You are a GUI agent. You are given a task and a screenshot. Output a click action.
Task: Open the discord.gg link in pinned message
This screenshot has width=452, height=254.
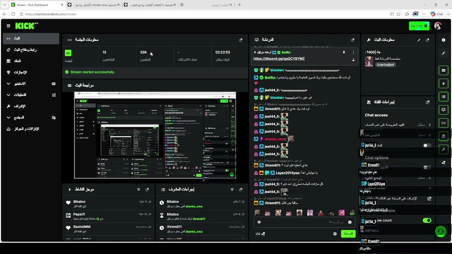coord(279,59)
